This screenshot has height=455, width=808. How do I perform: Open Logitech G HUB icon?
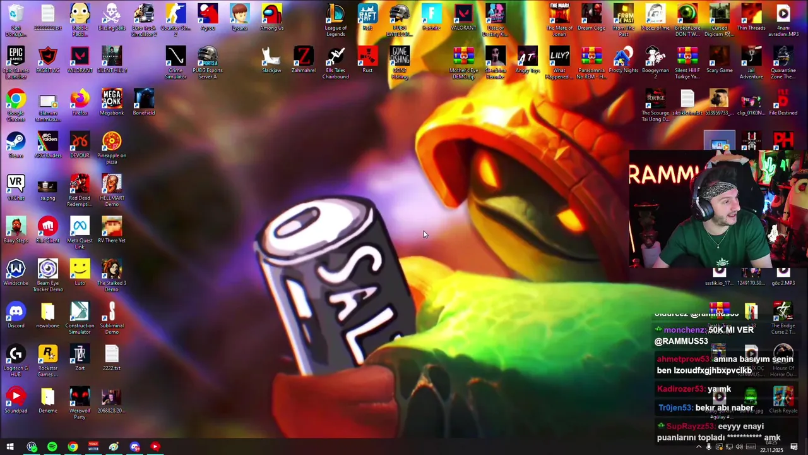pos(16,360)
